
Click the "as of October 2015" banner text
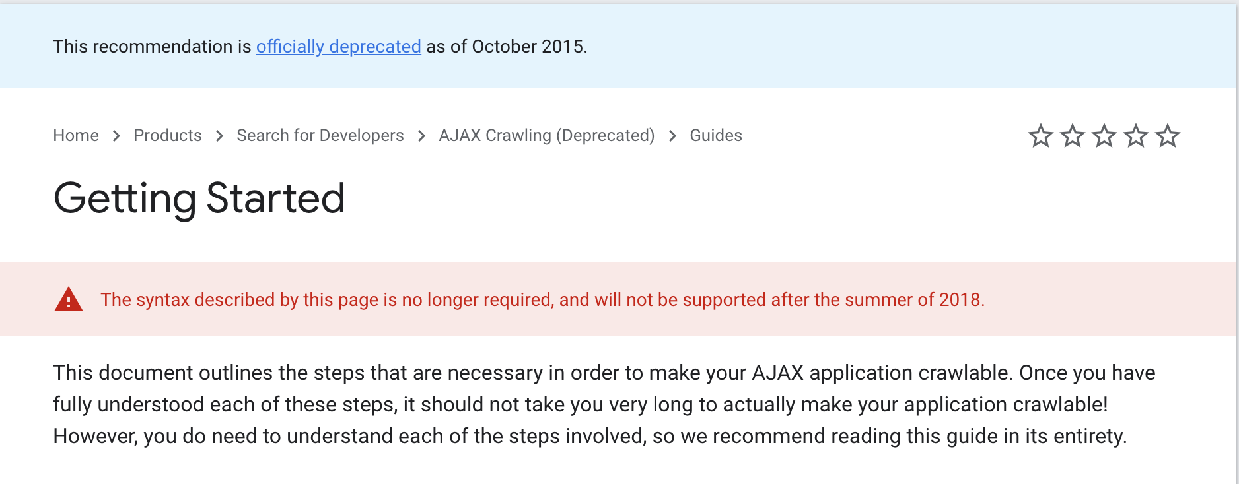[x=506, y=47]
